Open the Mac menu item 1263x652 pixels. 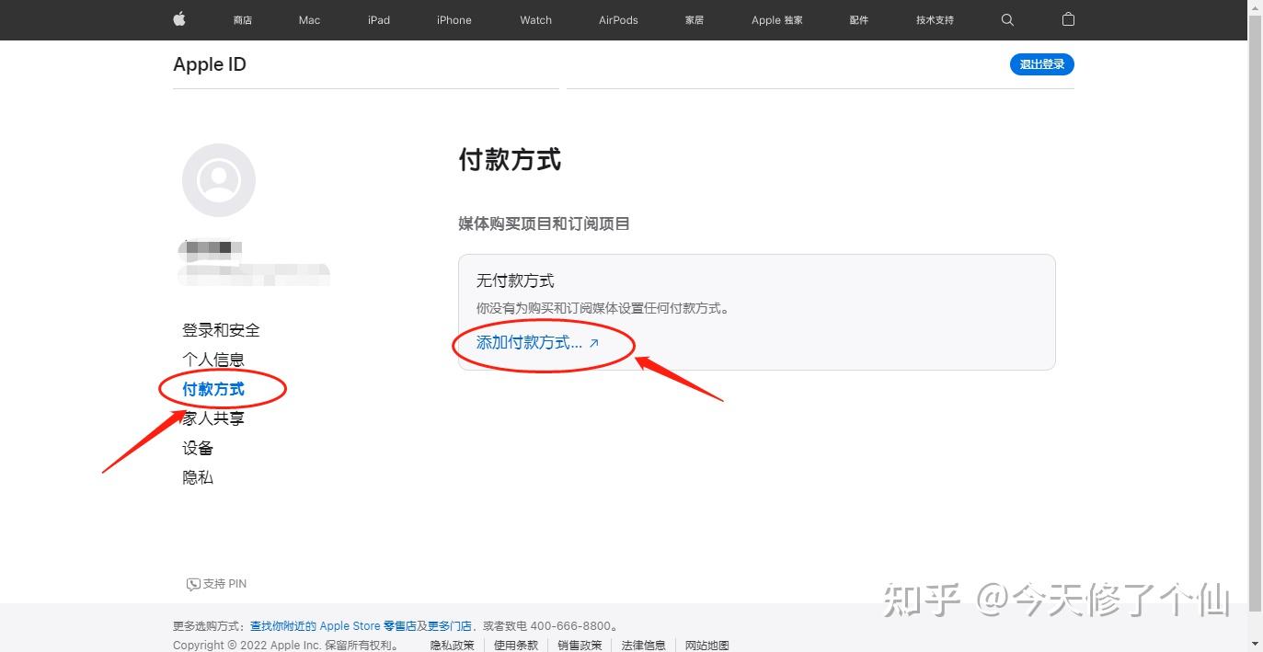(x=309, y=20)
